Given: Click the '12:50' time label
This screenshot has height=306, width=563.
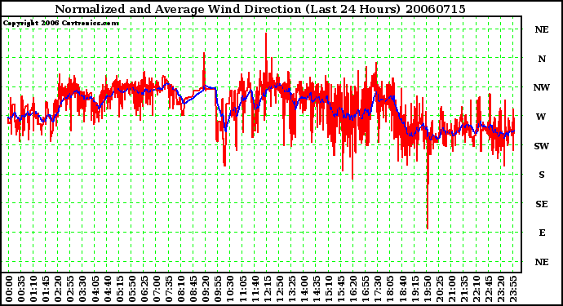Looking at the screenshot, I should click(x=280, y=289).
